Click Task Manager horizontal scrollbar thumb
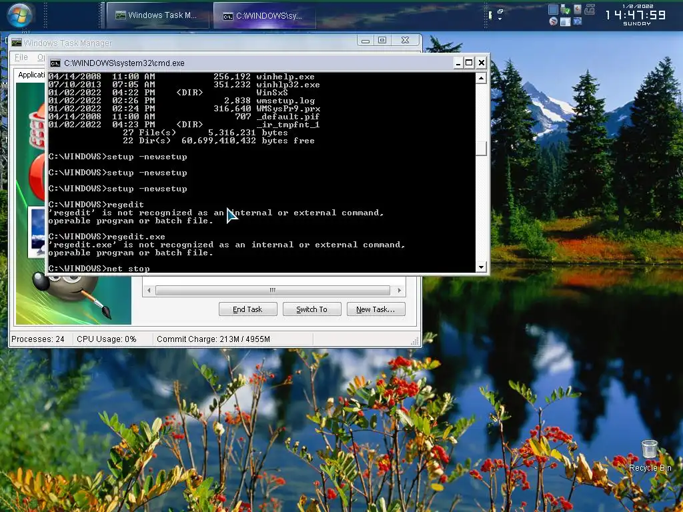The width and height of the screenshot is (683, 512). coord(273,290)
